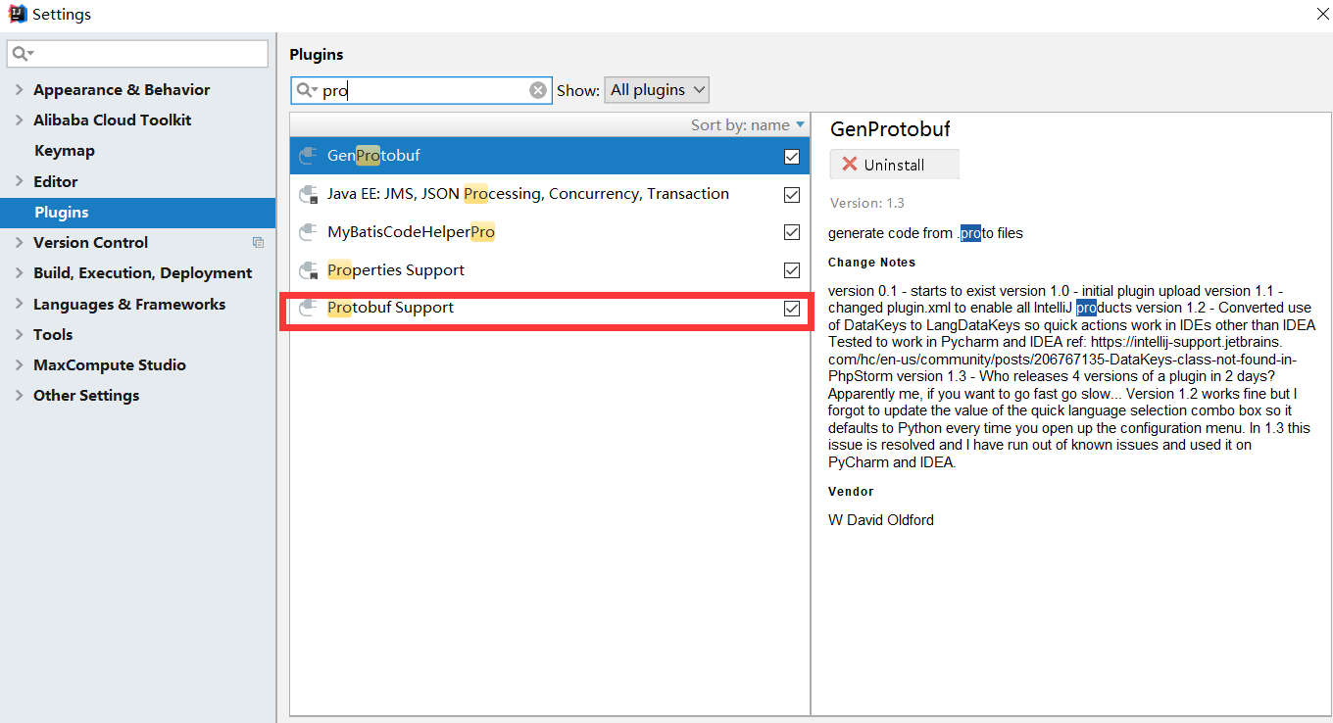This screenshot has height=723, width=1333.
Task: Expand the Editor settings node
Action: (x=19, y=182)
